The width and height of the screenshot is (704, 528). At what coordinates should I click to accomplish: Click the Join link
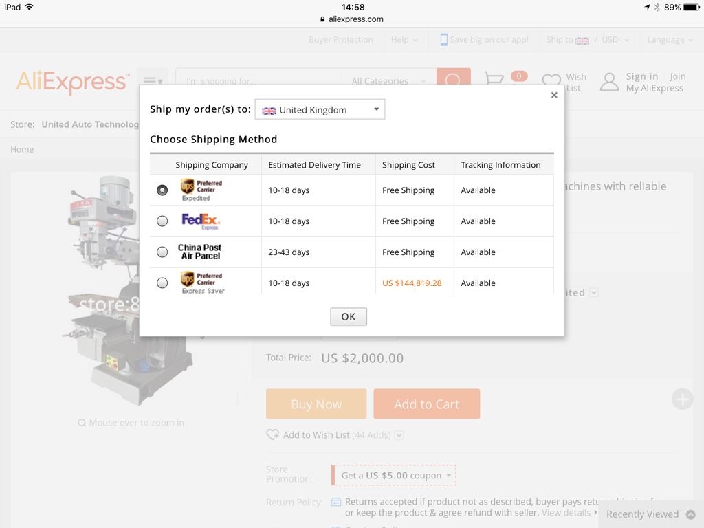[677, 76]
